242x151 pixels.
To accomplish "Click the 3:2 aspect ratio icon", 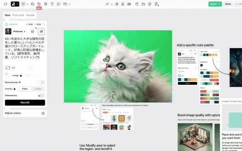I will coord(8,68).
